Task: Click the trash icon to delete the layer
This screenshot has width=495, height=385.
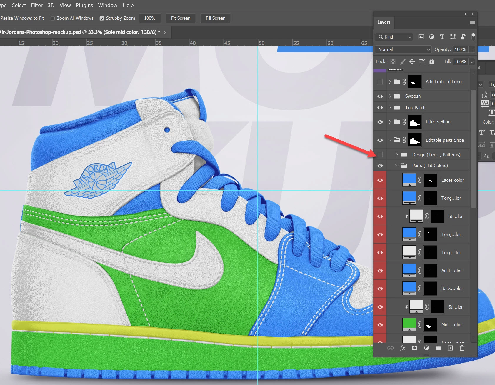Action: (462, 348)
